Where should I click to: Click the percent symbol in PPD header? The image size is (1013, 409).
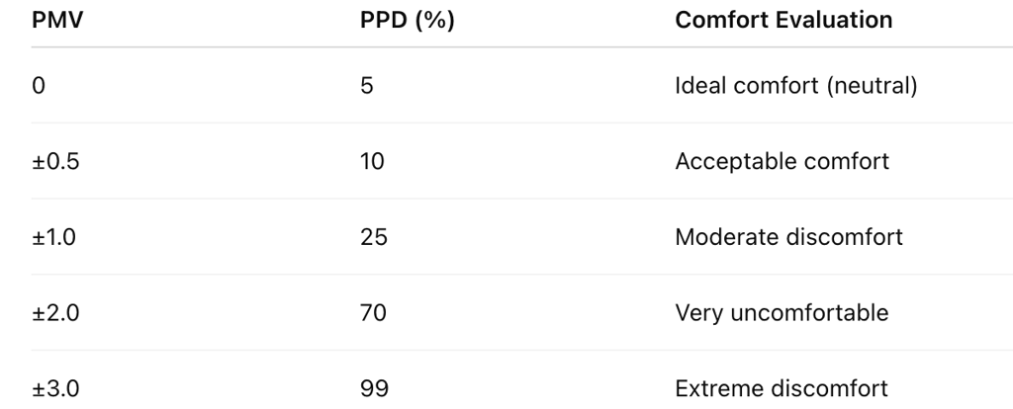435,20
